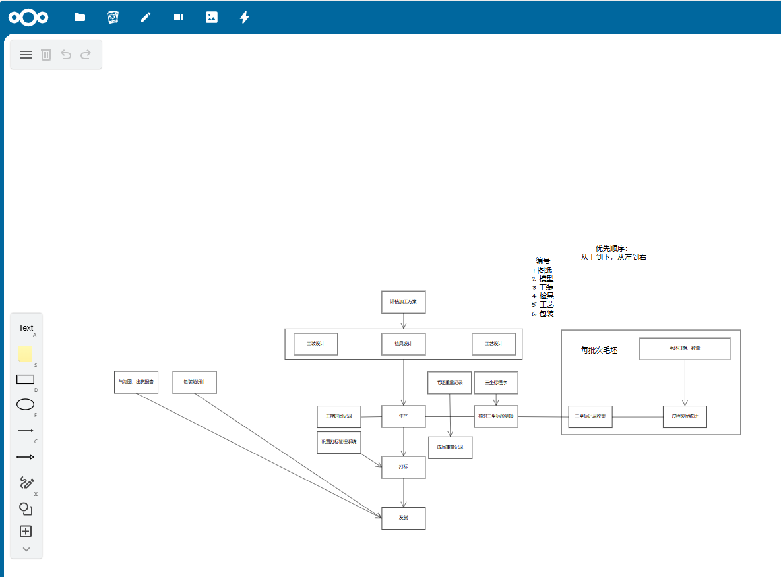This screenshot has height=577, width=781.
Task: Click the trash delete button
Action: [x=46, y=55]
